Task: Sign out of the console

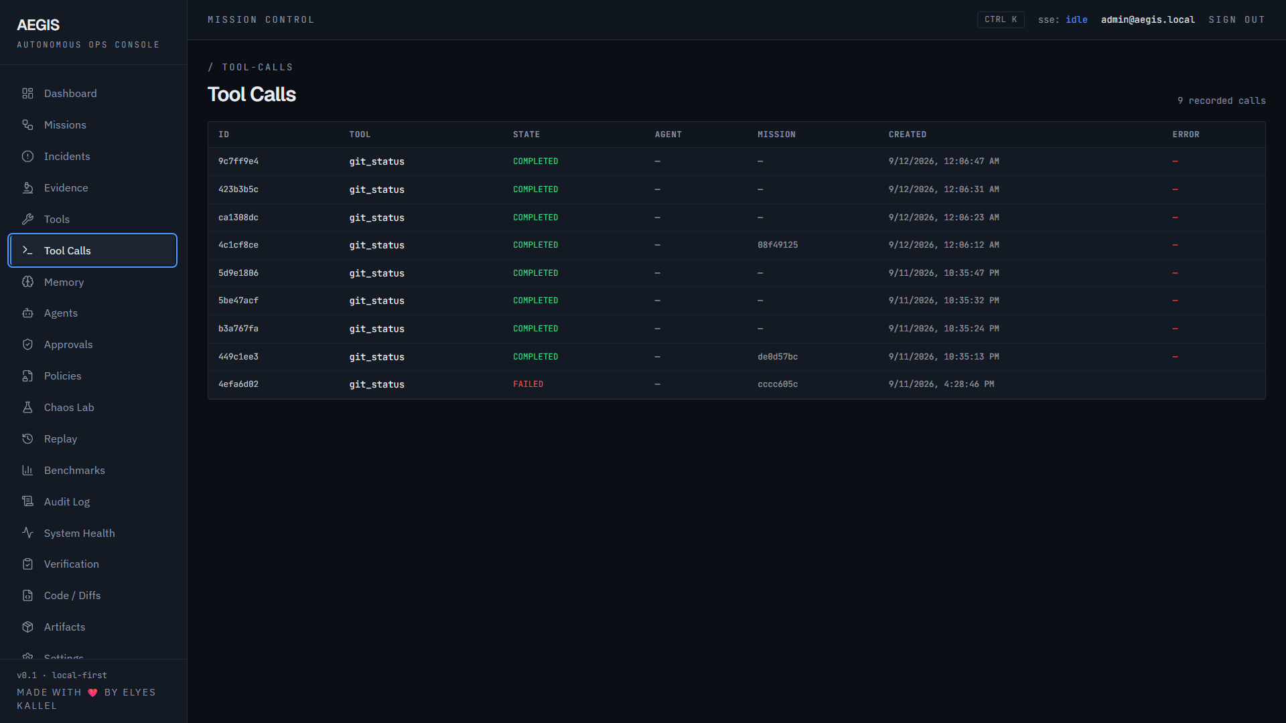Action: click(1236, 19)
